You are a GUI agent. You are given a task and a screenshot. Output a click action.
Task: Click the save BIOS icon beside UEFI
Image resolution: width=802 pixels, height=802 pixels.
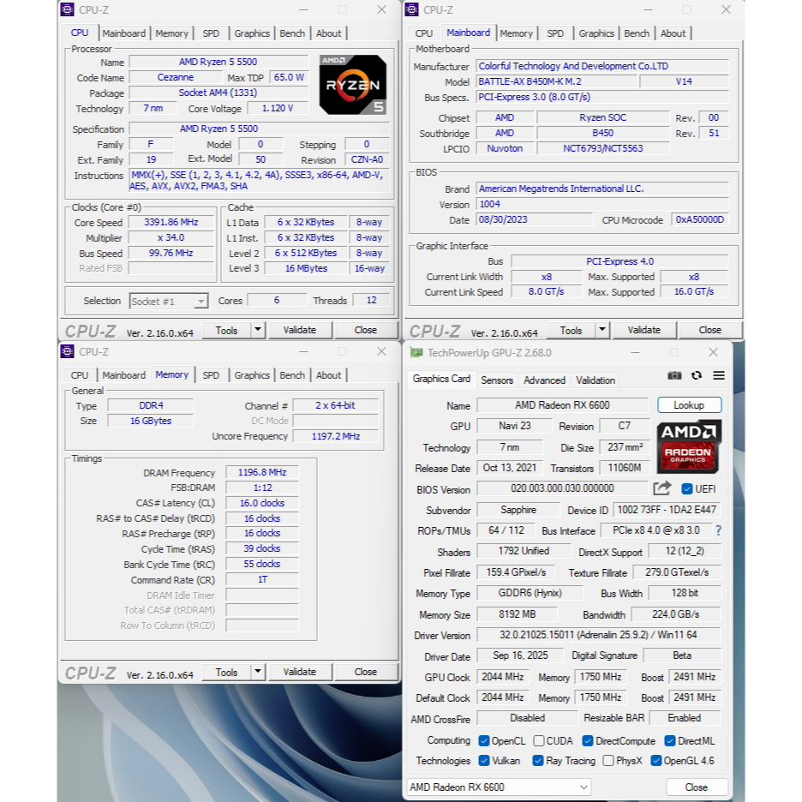[661, 488]
